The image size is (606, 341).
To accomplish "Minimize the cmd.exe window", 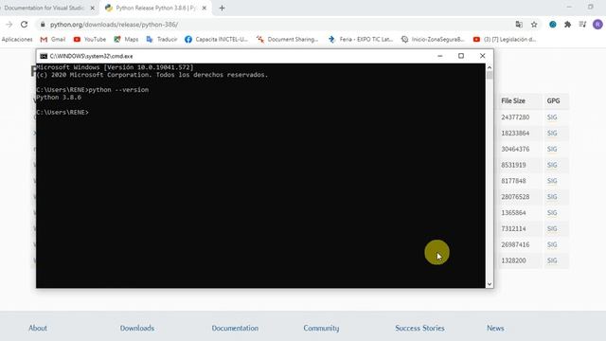I will (439, 56).
